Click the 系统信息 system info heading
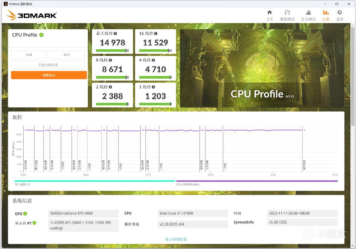 [22, 201]
